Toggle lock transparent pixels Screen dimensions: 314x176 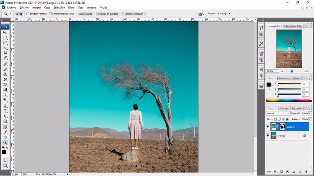click(x=275, y=119)
